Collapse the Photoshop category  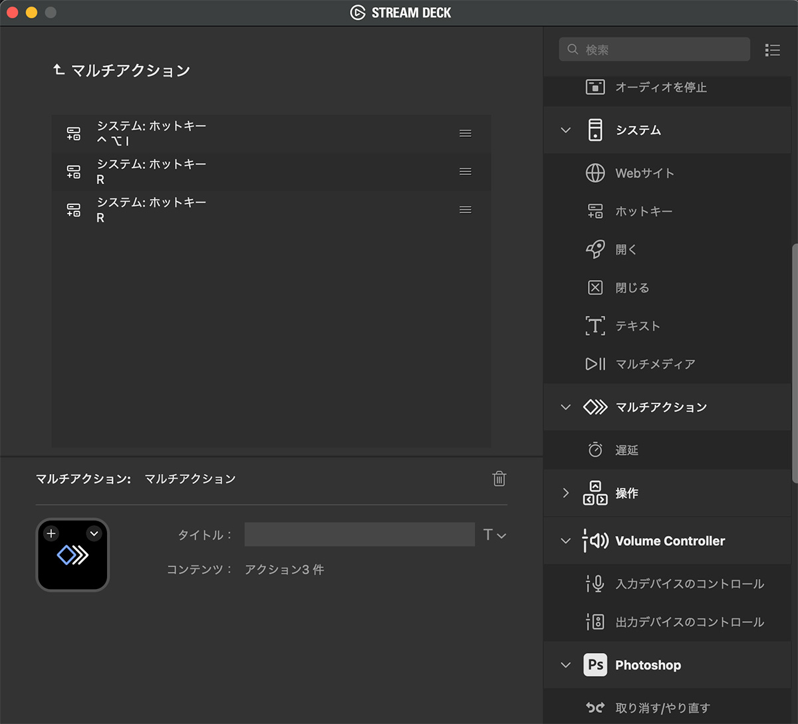click(566, 665)
